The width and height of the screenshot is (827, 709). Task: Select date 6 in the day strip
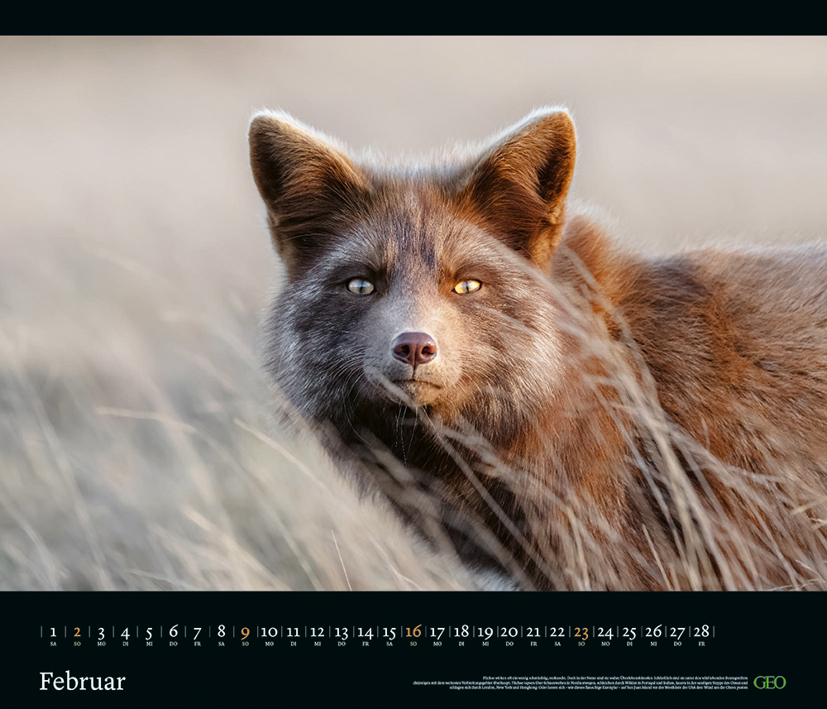(173, 631)
